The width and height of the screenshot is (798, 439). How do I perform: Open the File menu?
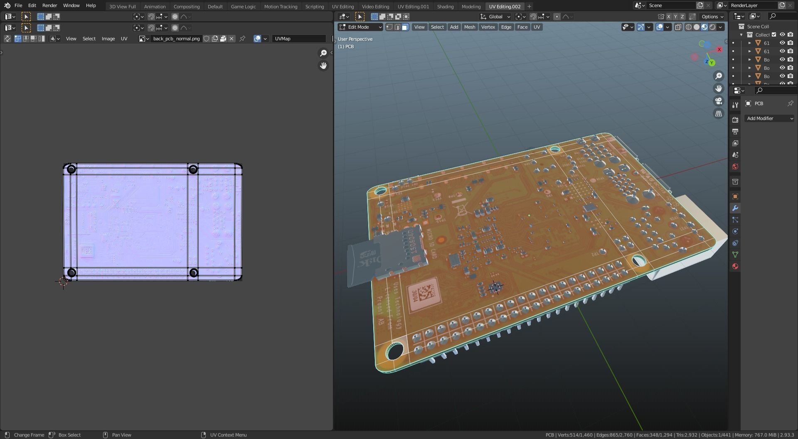click(x=18, y=5)
